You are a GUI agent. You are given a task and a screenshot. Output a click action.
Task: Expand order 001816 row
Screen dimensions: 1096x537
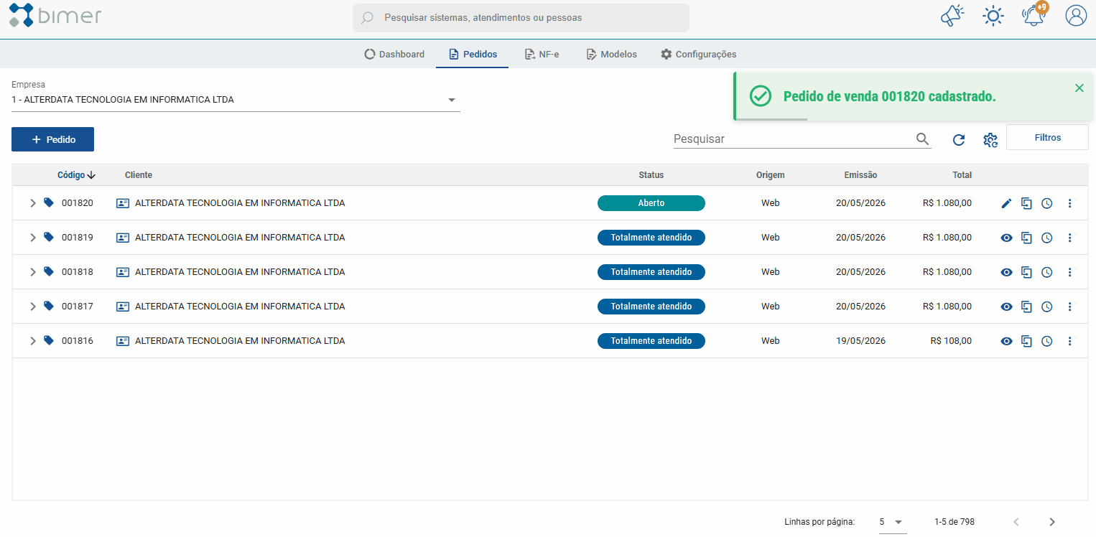point(32,341)
